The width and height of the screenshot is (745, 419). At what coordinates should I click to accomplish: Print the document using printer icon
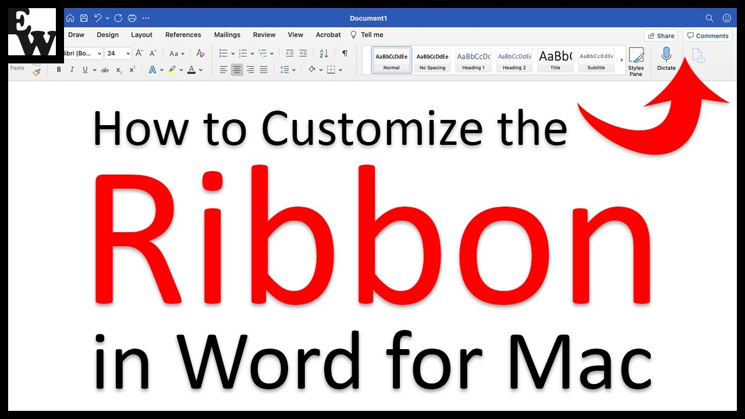[132, 18]
